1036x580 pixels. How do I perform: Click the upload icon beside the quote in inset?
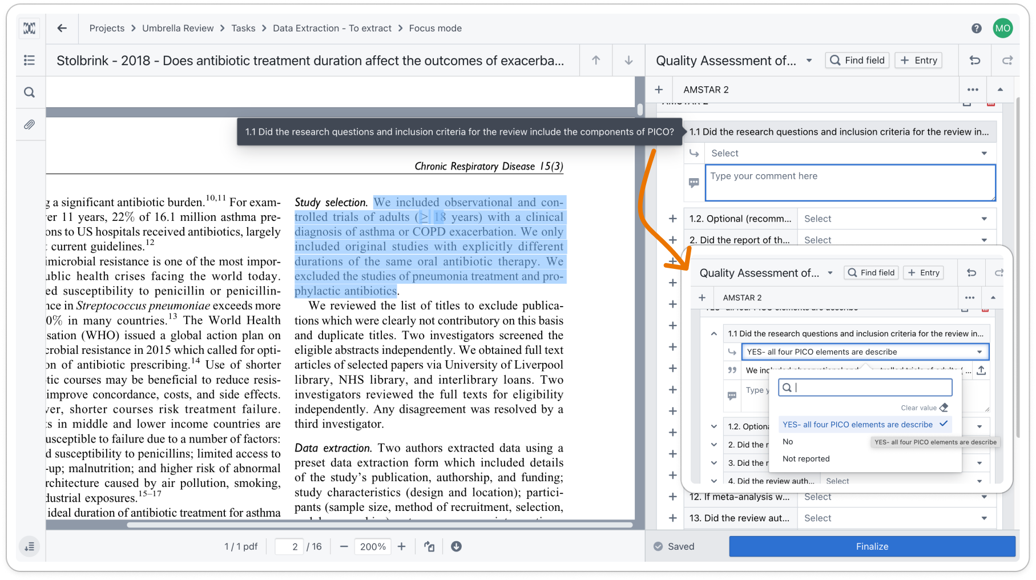click(981, 370)
